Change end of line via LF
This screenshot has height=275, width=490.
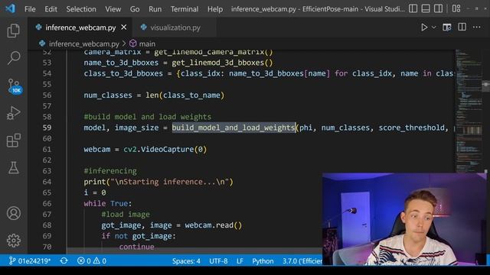[240, 261]
